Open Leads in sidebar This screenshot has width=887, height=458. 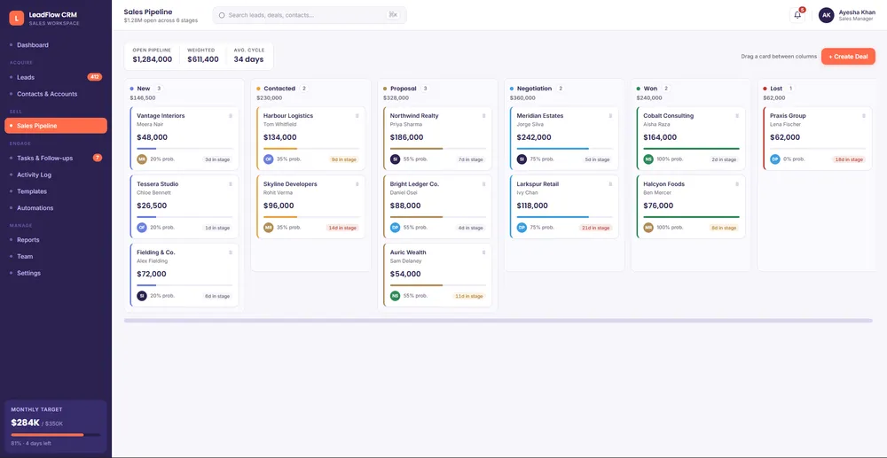[x=55, y=77]
